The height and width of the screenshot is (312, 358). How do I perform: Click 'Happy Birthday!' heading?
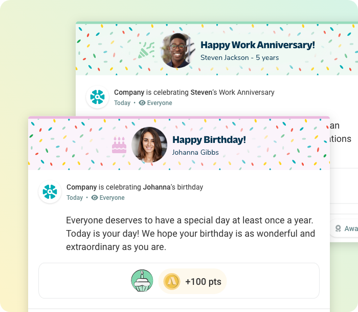(x=209, y=139)
